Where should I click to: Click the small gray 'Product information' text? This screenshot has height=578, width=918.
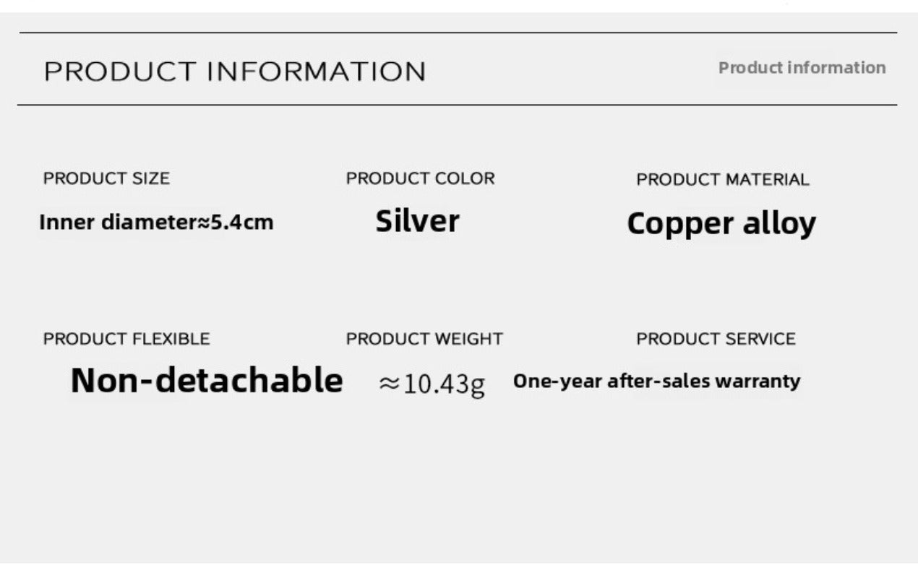coord(802,68)
